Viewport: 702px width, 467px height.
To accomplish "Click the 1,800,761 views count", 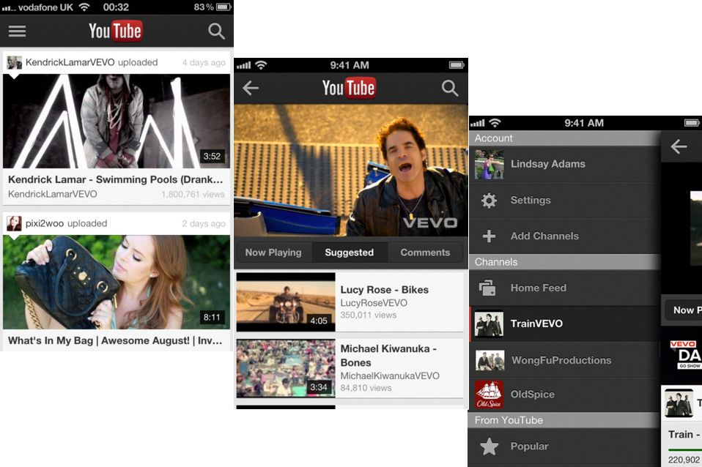I will point(193,194).
